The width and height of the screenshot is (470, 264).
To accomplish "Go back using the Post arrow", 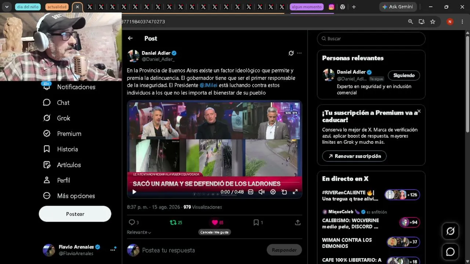I will point(130,38).
